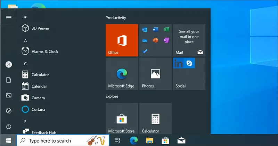
Task: Click the taskbar search box
Action: (x=63, y=140)
